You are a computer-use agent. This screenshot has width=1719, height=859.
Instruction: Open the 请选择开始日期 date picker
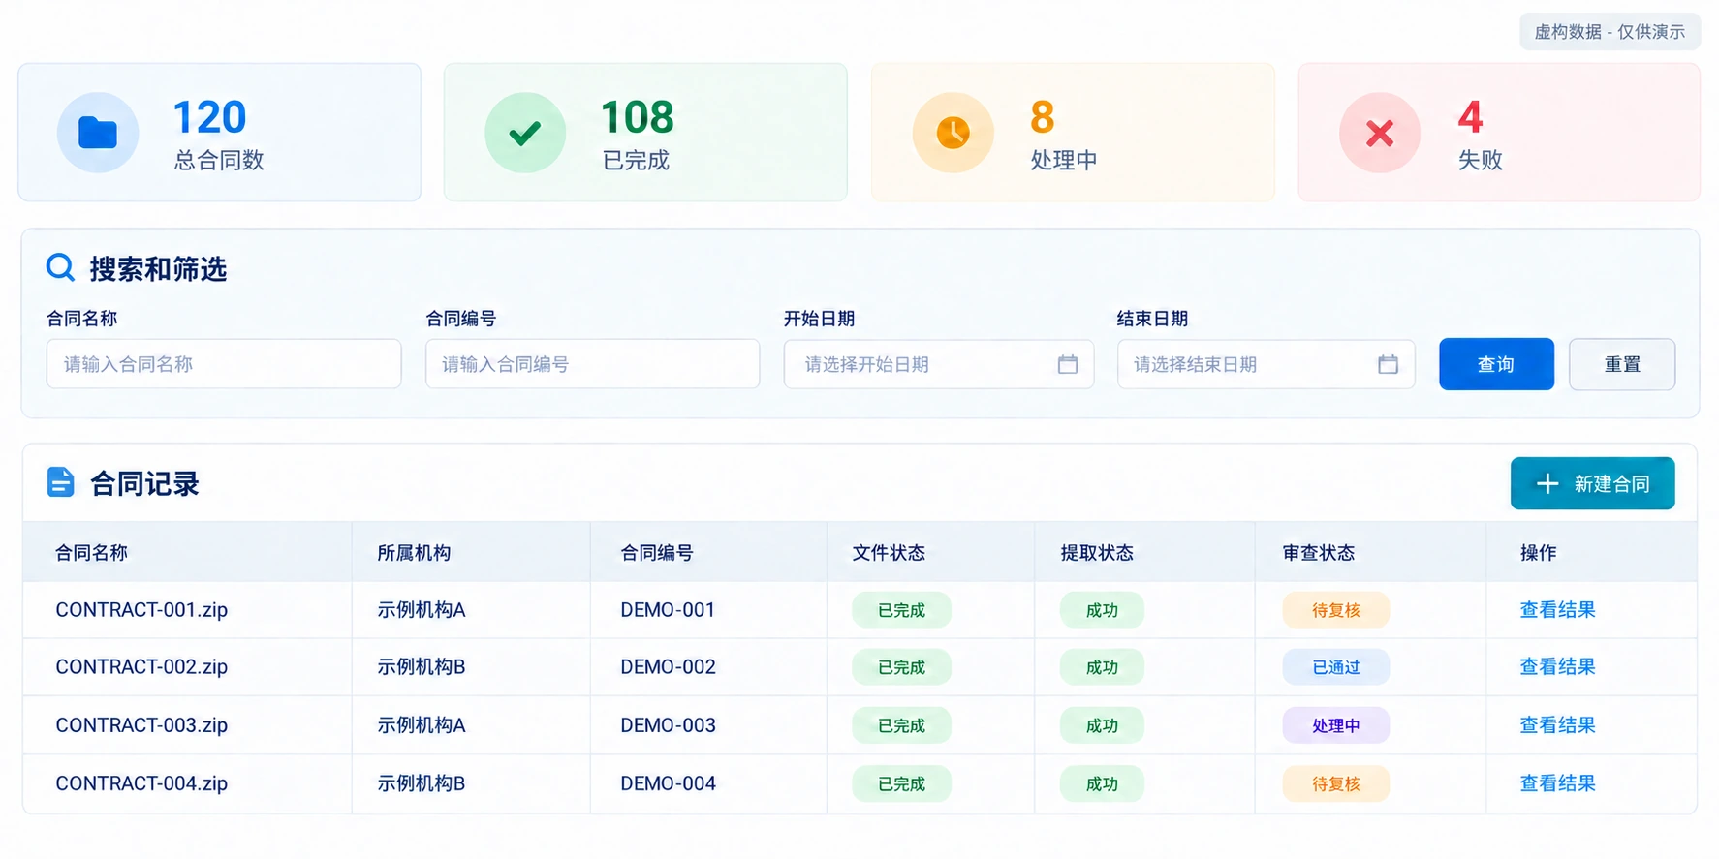938,364
